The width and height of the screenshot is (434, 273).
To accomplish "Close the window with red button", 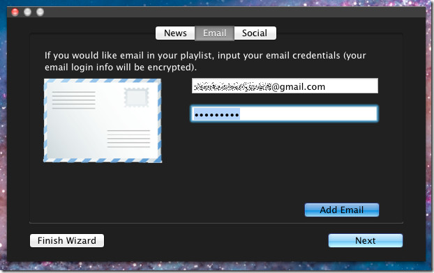I will pyautogui.click(x=15, y=12).
